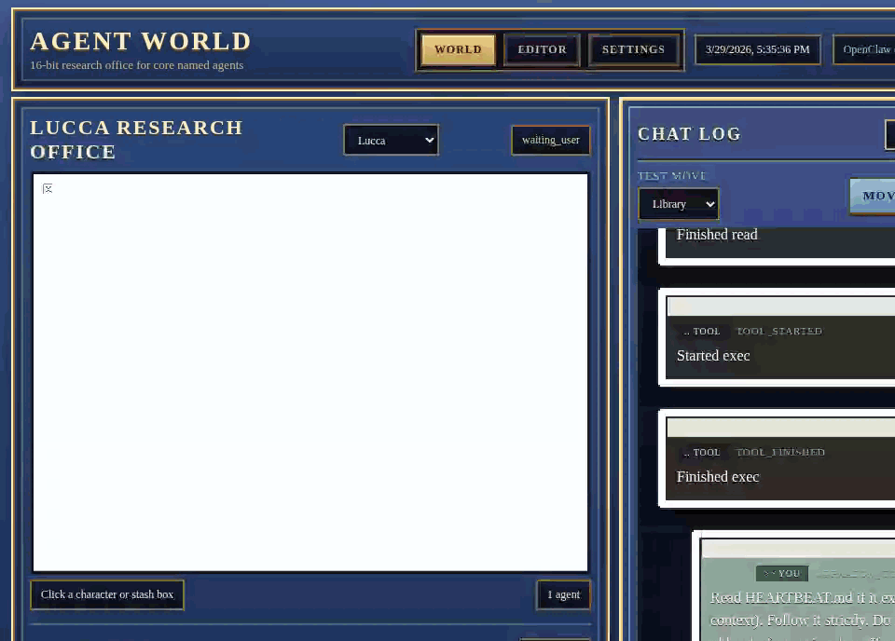Switch to the Editor tab
895x641 pixels.
coord(542,50)
